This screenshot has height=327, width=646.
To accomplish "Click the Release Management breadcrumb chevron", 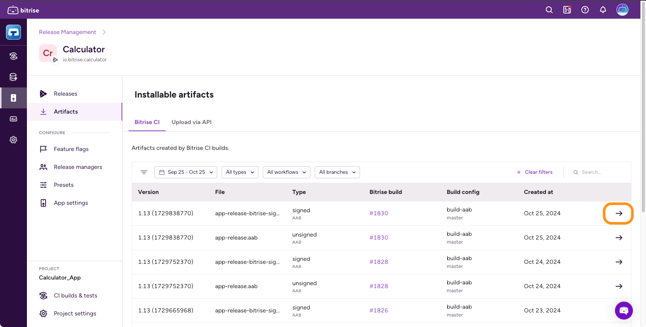I will [104, 32].
